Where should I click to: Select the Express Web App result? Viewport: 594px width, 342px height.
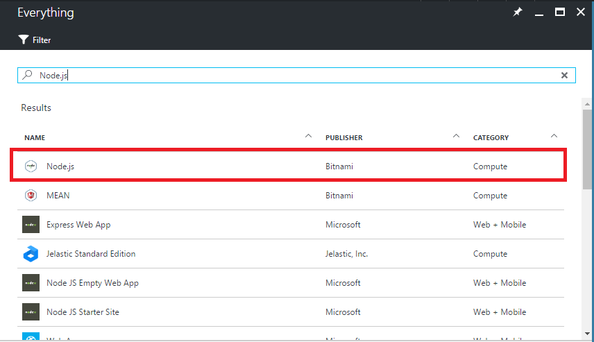coord(78,225)
